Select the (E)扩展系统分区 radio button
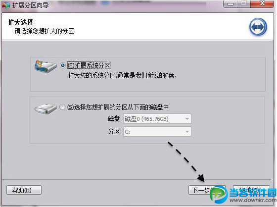 pyautogui.click(x=62, y=66)
